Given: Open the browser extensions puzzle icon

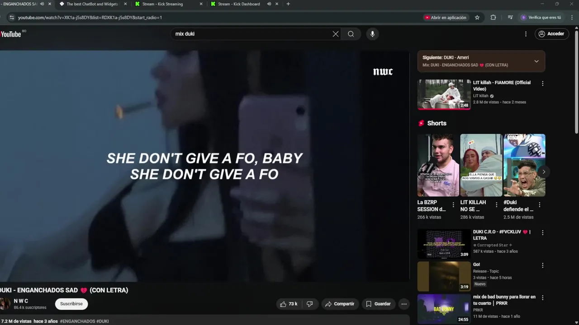Looking at the screenshot, I should (x=493, y=18).
